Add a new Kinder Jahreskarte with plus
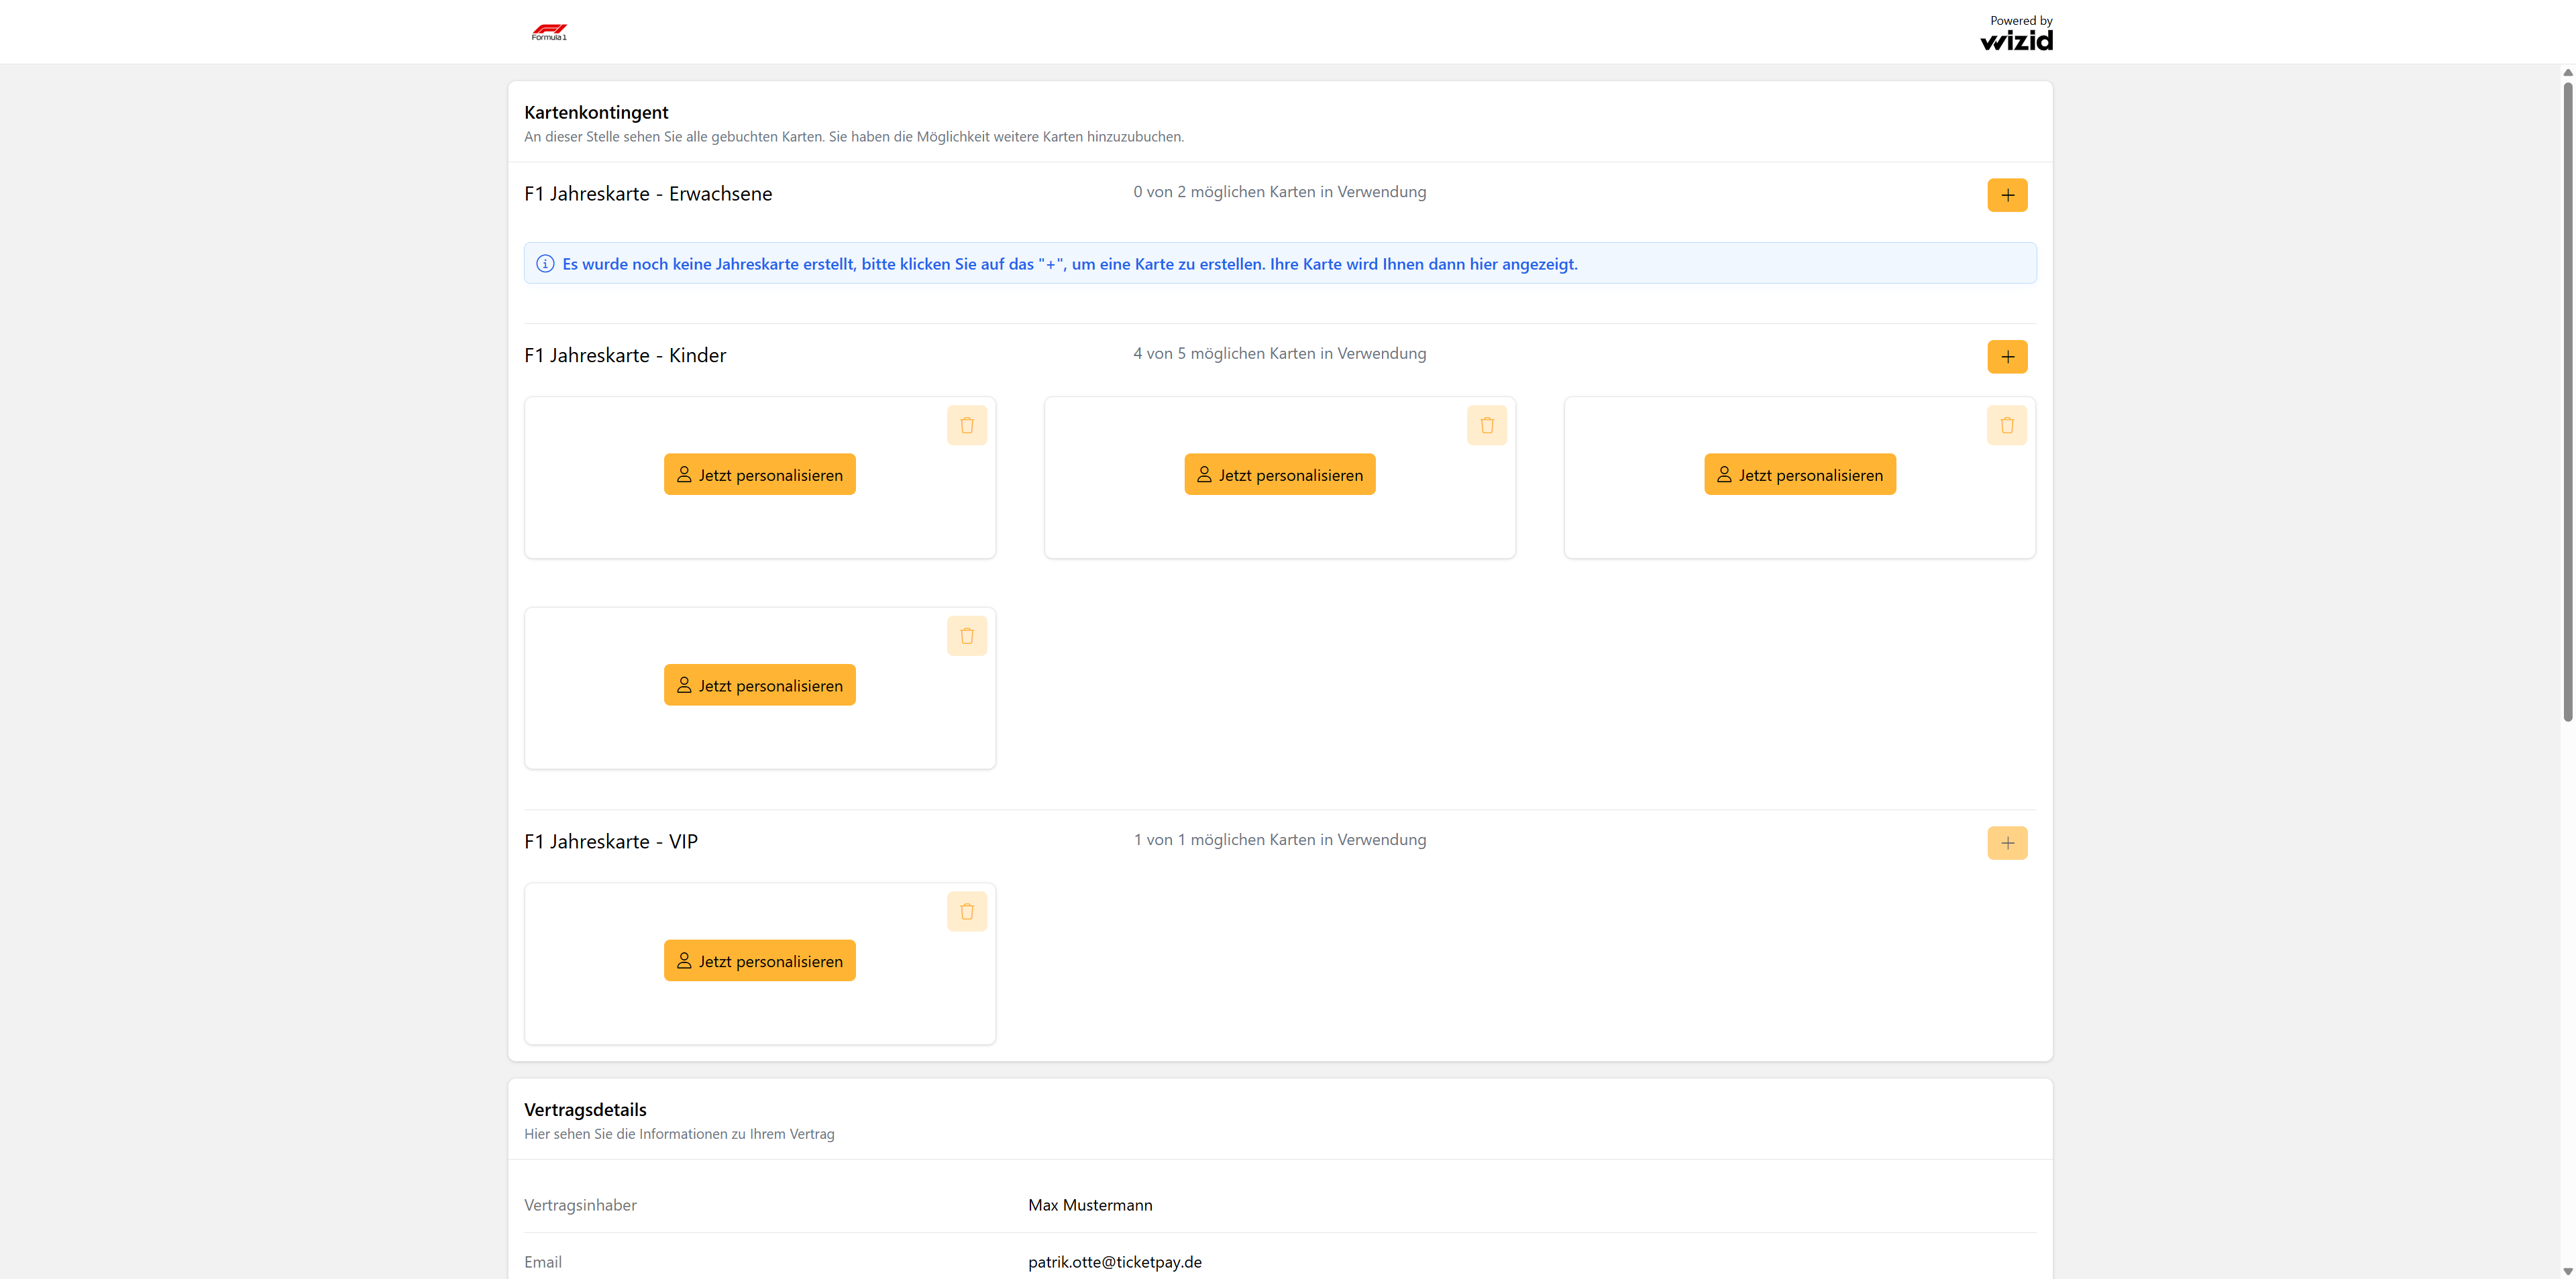The image size is (2576, 1279). pyautogui.click(x=2007, y=357)
